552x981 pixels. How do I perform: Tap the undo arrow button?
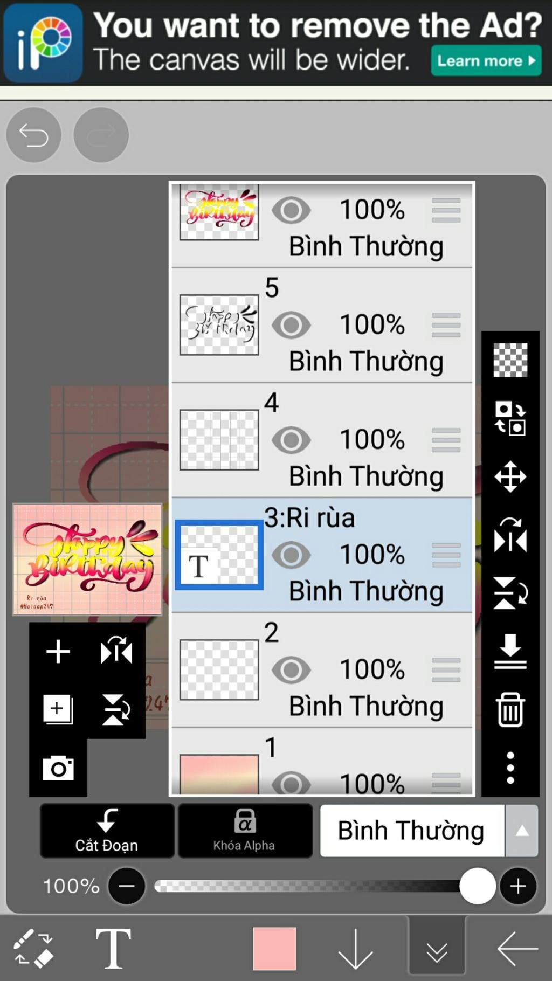click(33, 135)
